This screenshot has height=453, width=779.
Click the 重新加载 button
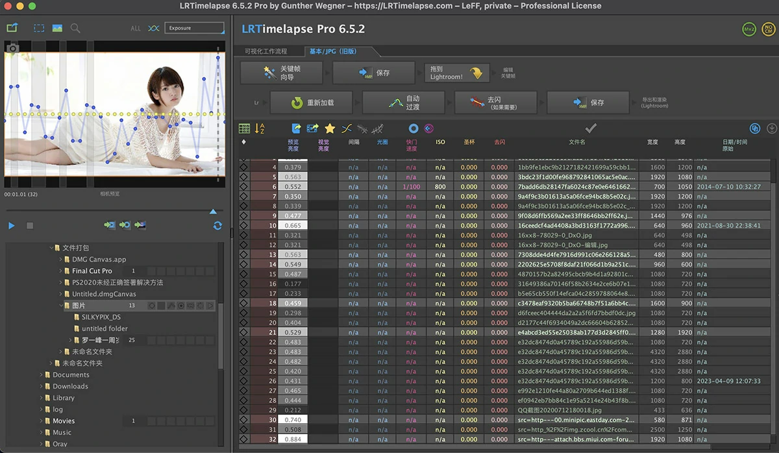point(311,103)
